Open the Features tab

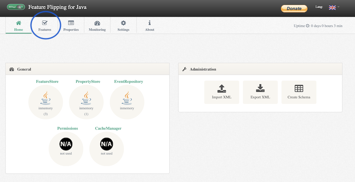point(45,26)
